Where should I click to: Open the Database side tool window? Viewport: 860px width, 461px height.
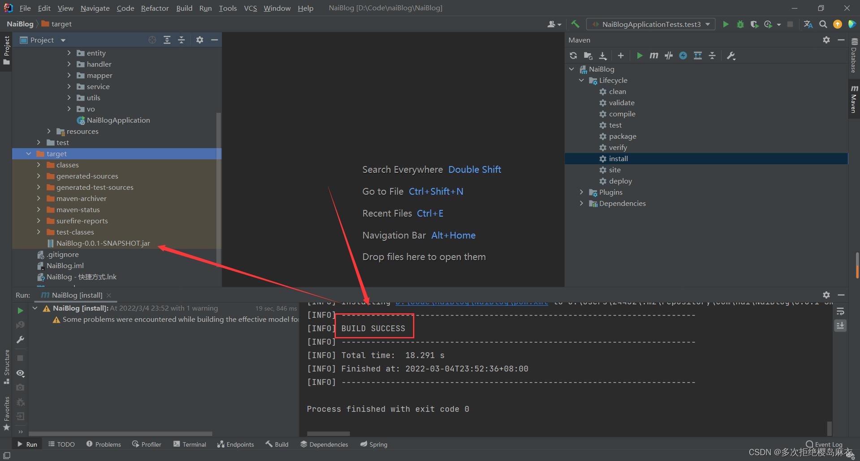coord(854,55)
